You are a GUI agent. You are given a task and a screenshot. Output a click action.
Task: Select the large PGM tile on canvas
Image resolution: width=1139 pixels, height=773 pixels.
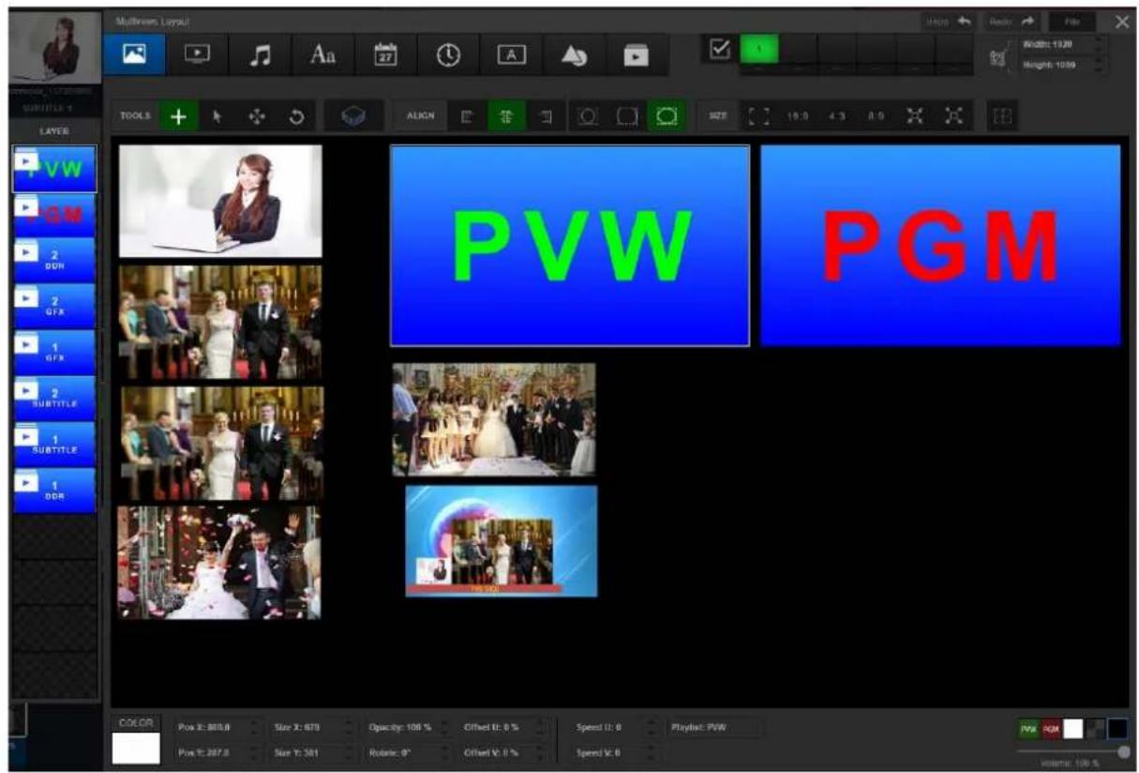point(940,246)
